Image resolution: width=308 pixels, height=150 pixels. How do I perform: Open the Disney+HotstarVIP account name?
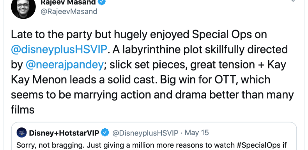[x=64, y=133]
